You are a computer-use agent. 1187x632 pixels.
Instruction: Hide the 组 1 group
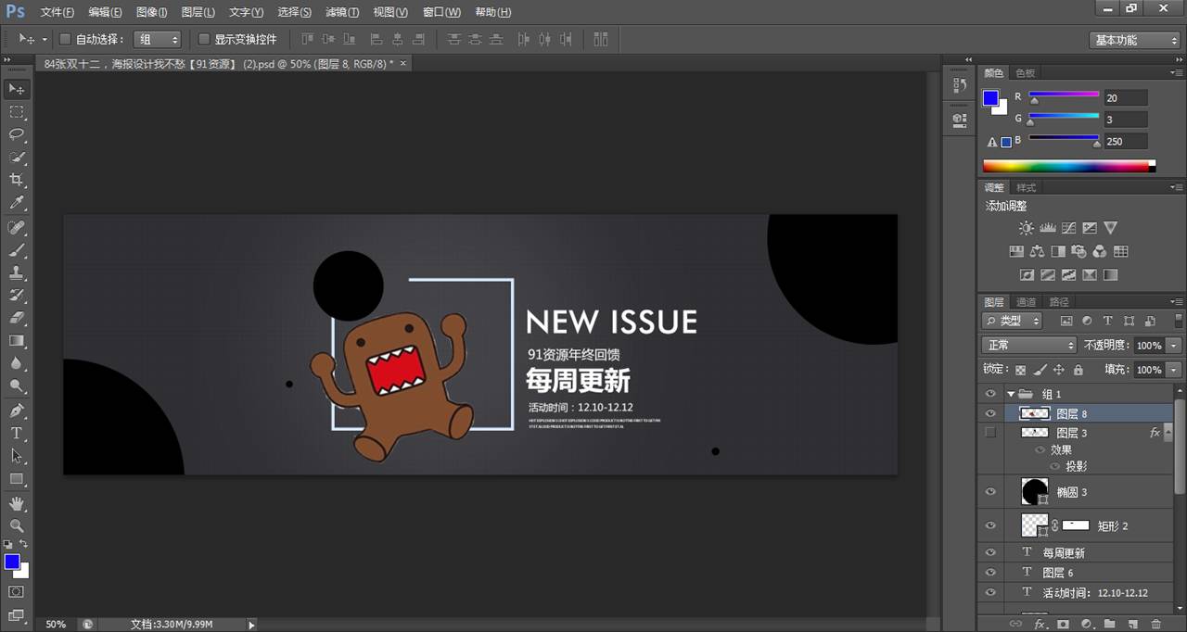990,394
